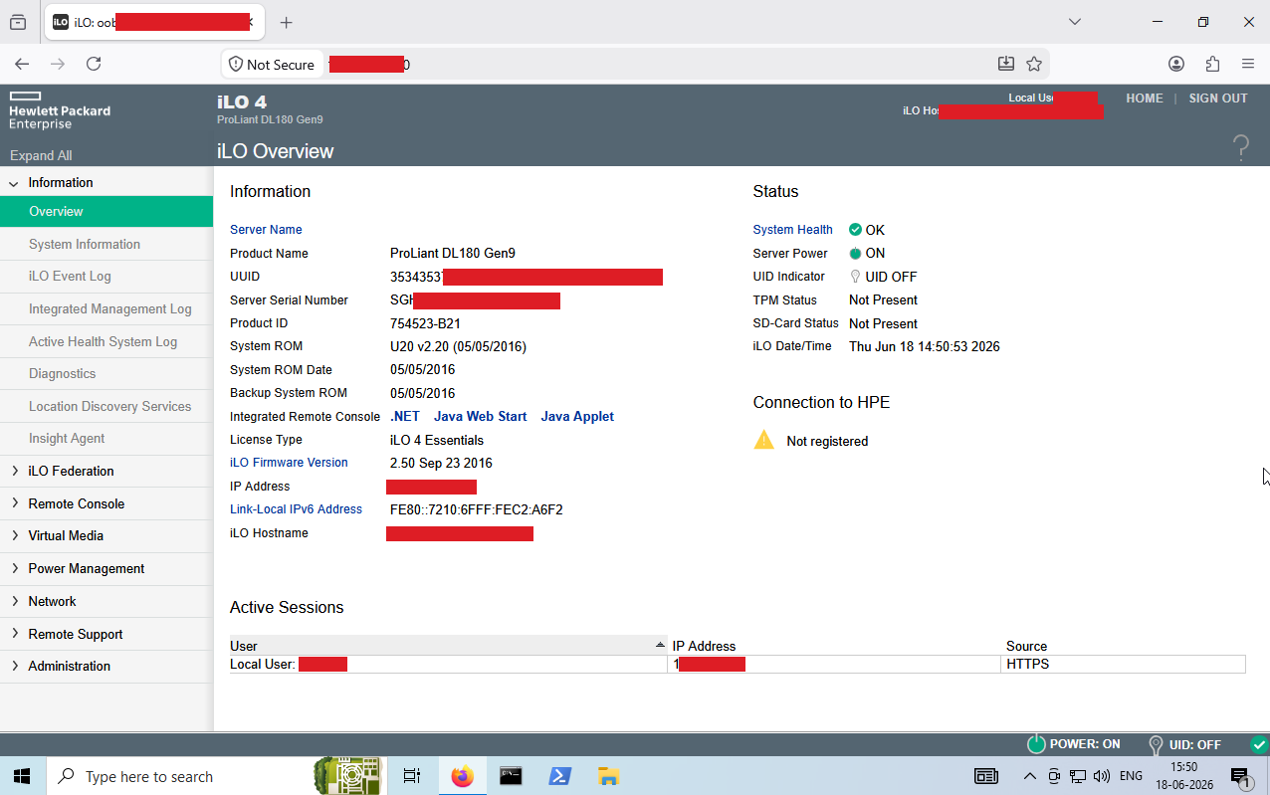
Task: Expand the Remote Support section
Action: pyautogui.click(x=14, y=634)
